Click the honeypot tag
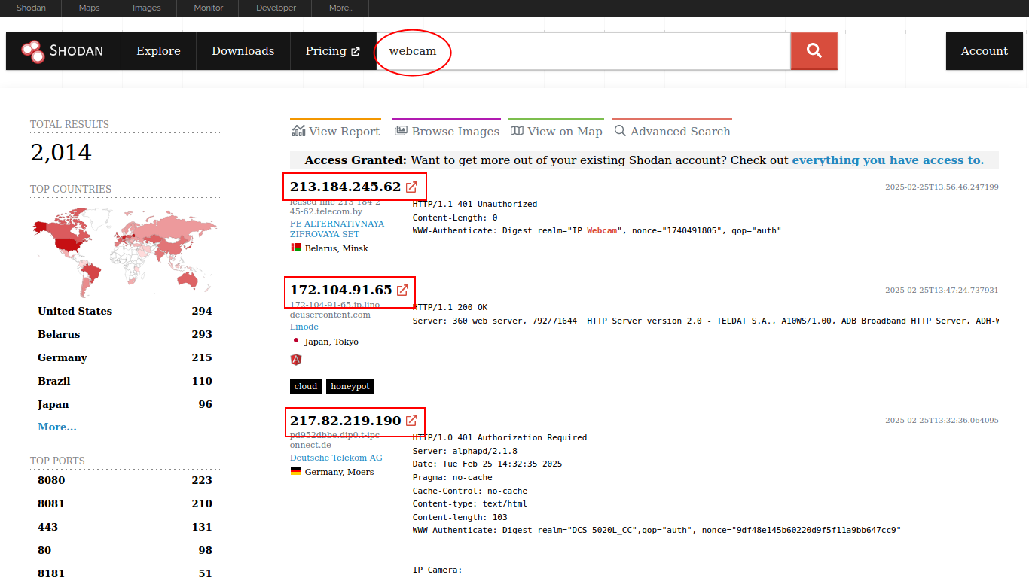The width and height of the screenshot is (1029, 578). pyautogui.click(x=350, y=386)
